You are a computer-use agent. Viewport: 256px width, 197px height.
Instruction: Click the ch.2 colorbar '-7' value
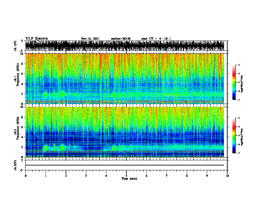pyautogui.click(x=238, y=153)
